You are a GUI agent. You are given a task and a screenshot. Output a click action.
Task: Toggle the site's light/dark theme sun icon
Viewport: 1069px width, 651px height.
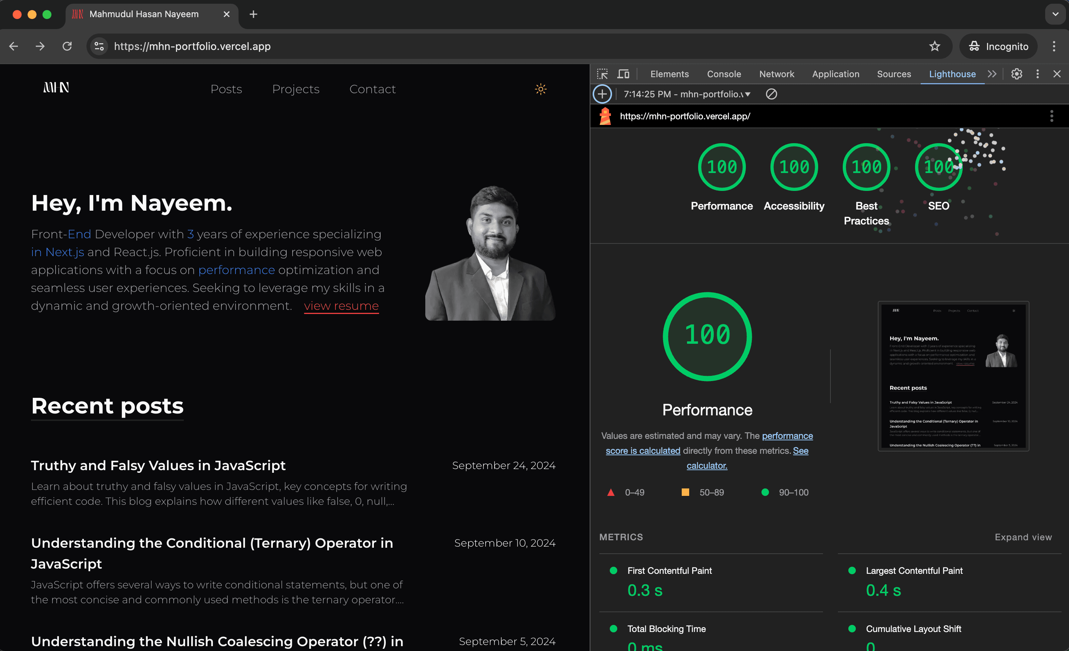[x=540, y=89]
